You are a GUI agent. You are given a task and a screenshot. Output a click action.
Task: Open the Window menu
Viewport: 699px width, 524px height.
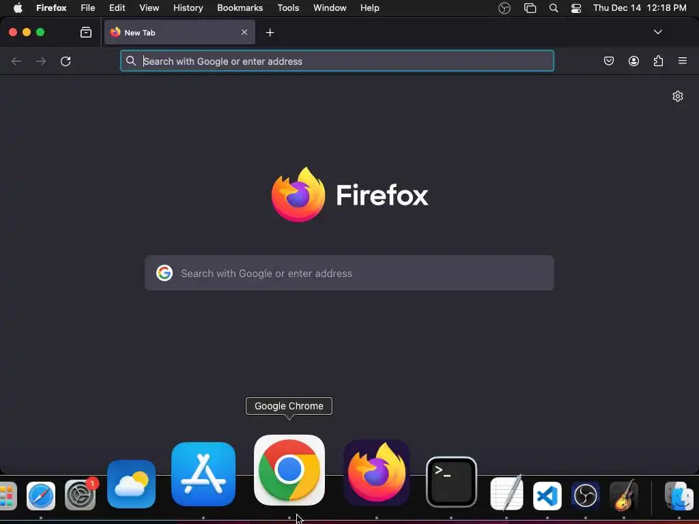pyautogui.click(x=330, y=8)
